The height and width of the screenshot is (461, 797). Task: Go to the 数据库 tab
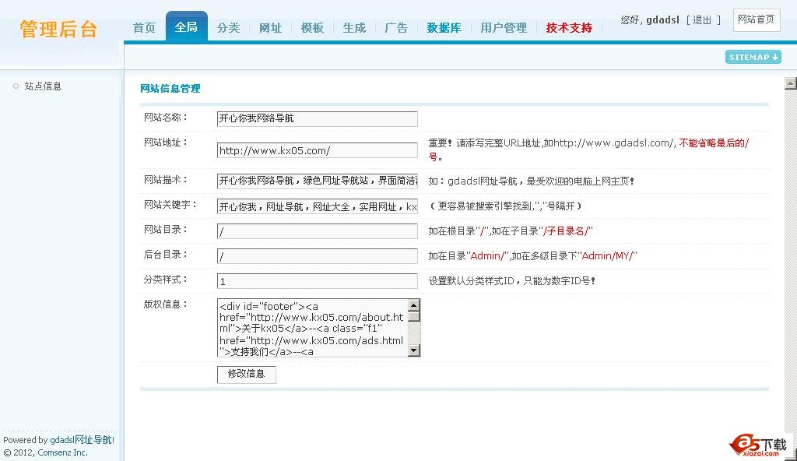[444, 28]
